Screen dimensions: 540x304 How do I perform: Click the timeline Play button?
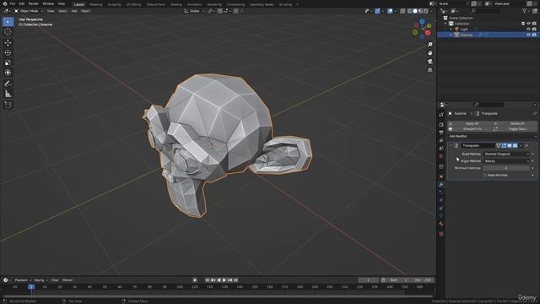(224, 280)
